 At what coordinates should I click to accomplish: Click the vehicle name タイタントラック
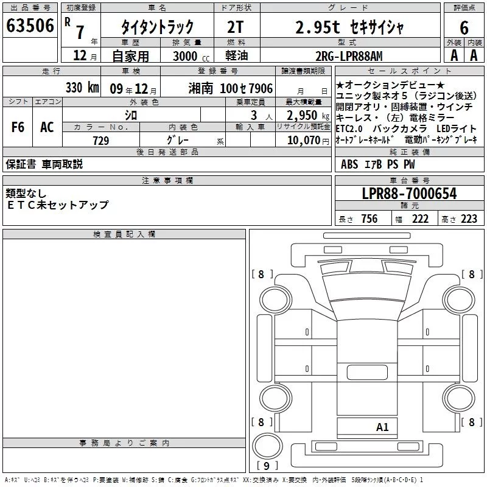point(157,26)
